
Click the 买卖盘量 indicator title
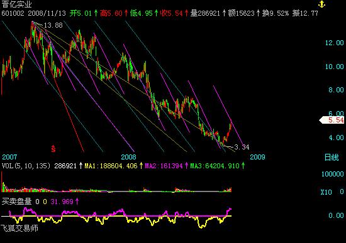tap(16, 202)
